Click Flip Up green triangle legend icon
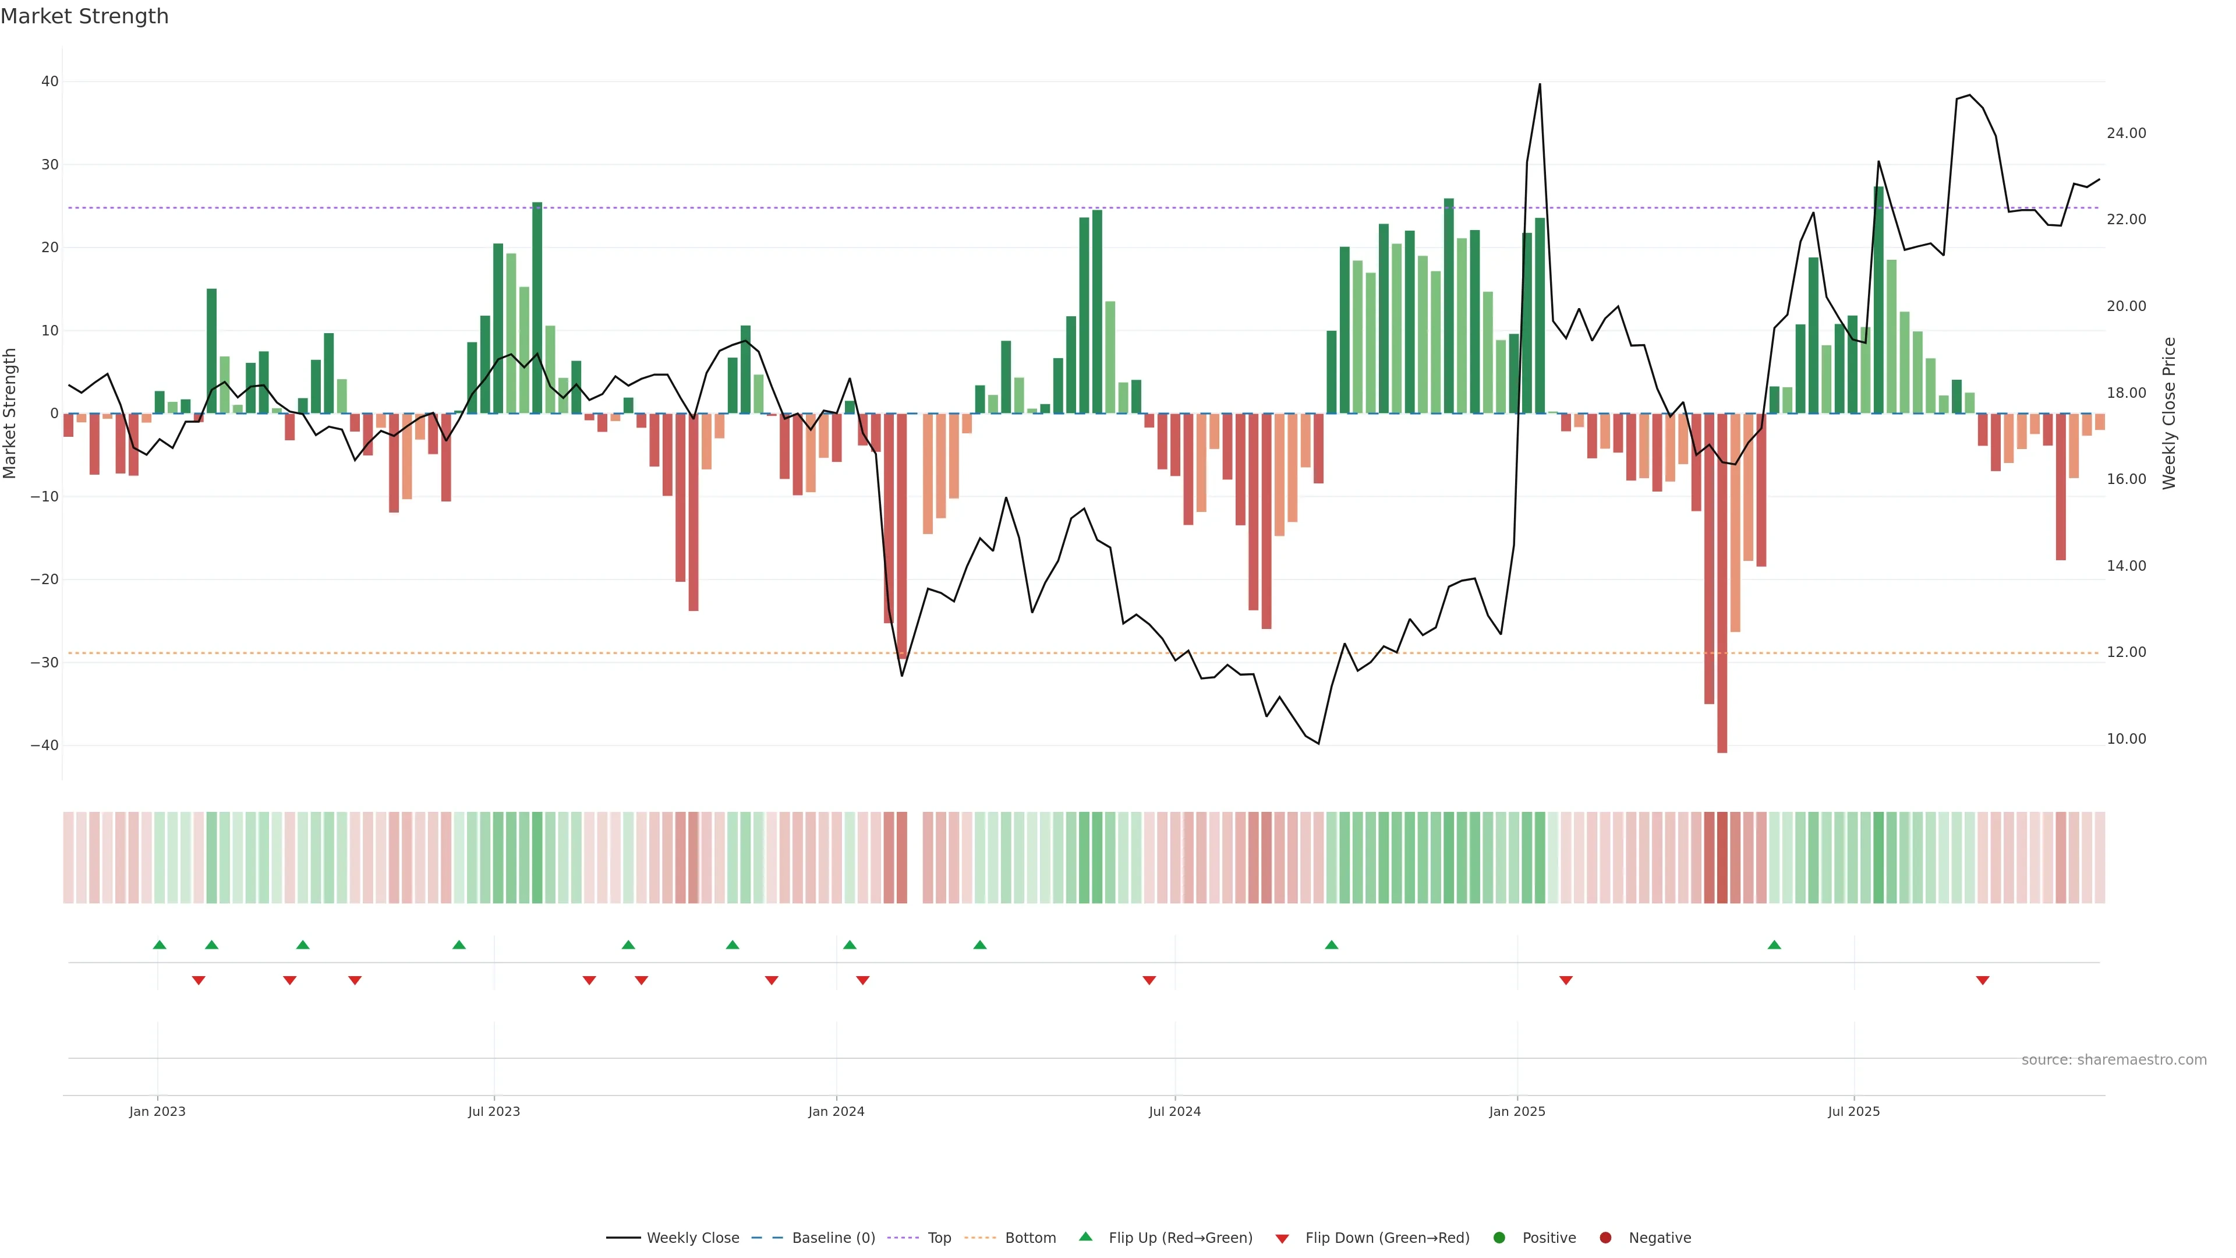Viewport: 2236px width, 1258px height. [1085, 1236]
